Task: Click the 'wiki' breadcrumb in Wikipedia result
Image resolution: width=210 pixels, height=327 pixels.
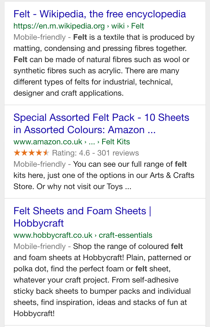Action: (x=118, y=26)
